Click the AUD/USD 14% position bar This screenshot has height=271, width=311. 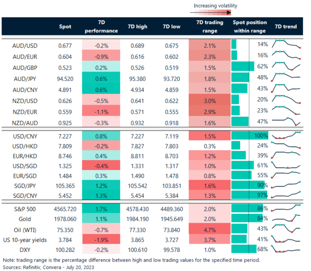[x=234, y=44]
